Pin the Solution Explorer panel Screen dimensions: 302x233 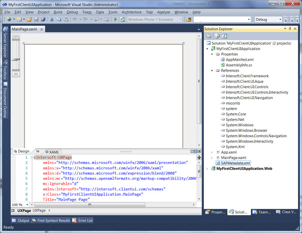click(290, 29)
